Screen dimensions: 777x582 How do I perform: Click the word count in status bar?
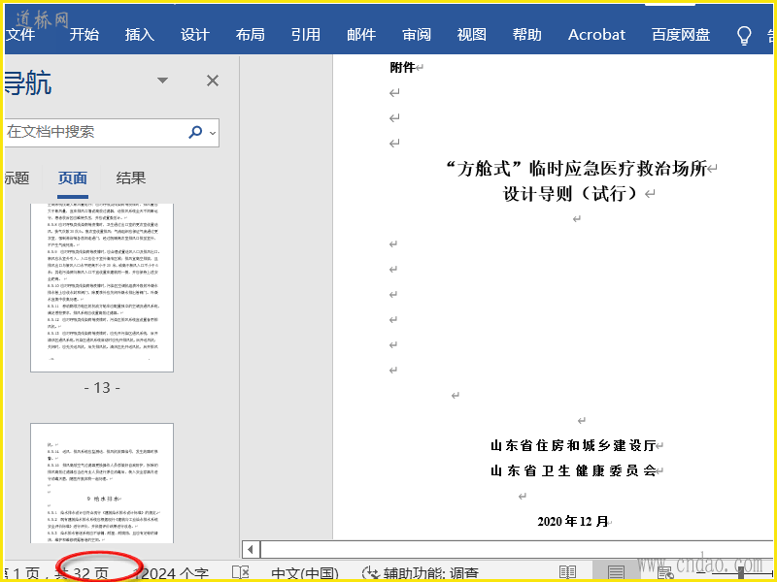175,572
